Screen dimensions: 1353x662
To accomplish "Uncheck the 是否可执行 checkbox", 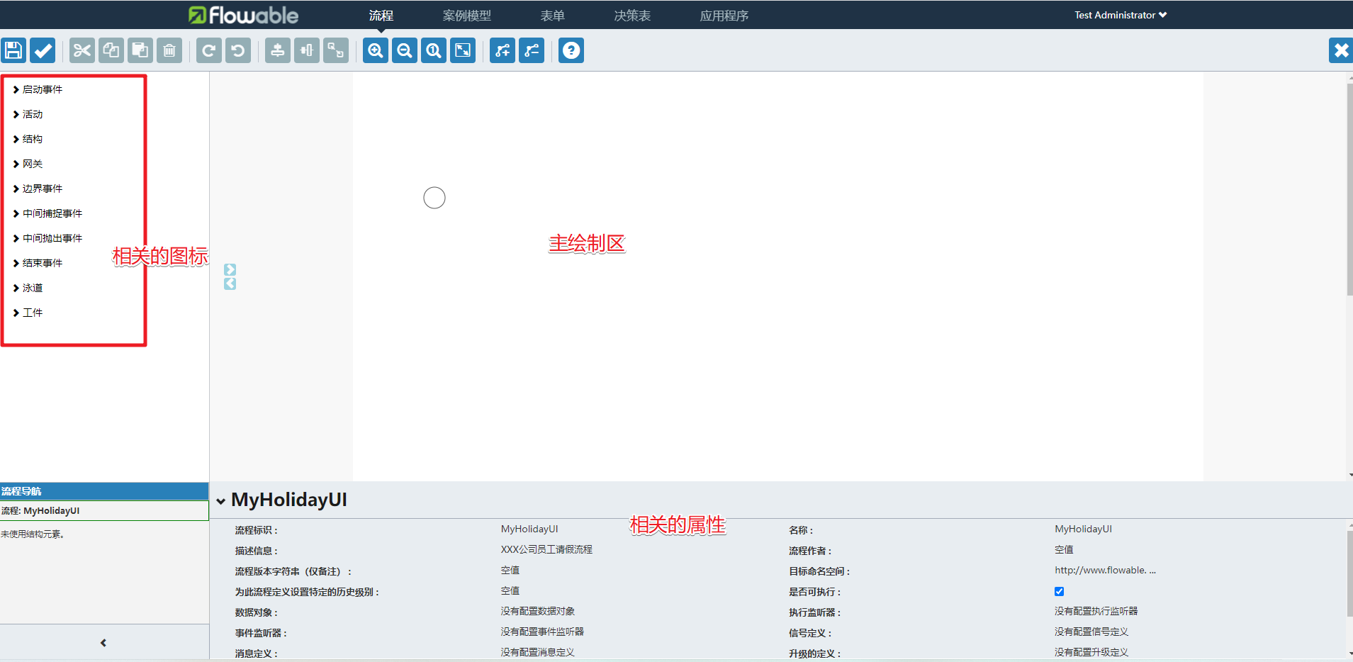I will coord(1059,591).
